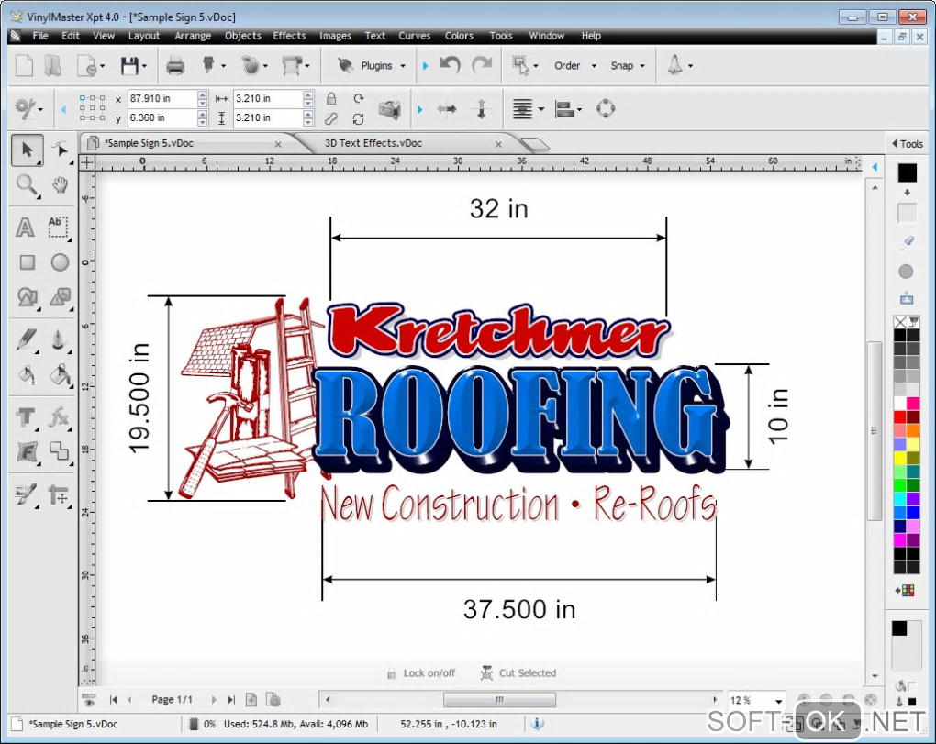Select the Rectangle shape tool
The image size is (936, 744).
pyautogui.click(x=27, y=262)
